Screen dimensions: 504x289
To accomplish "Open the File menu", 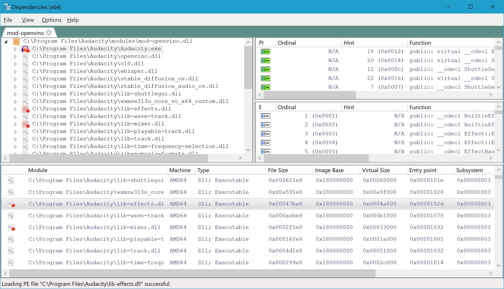I will [8, 20].
